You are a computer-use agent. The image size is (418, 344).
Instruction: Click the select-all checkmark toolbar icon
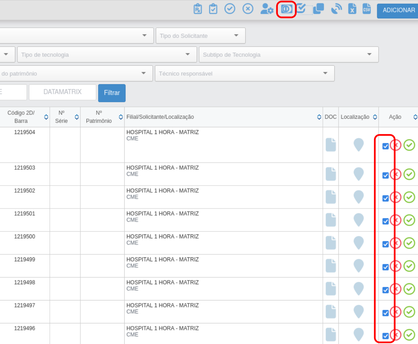(301, 8)
